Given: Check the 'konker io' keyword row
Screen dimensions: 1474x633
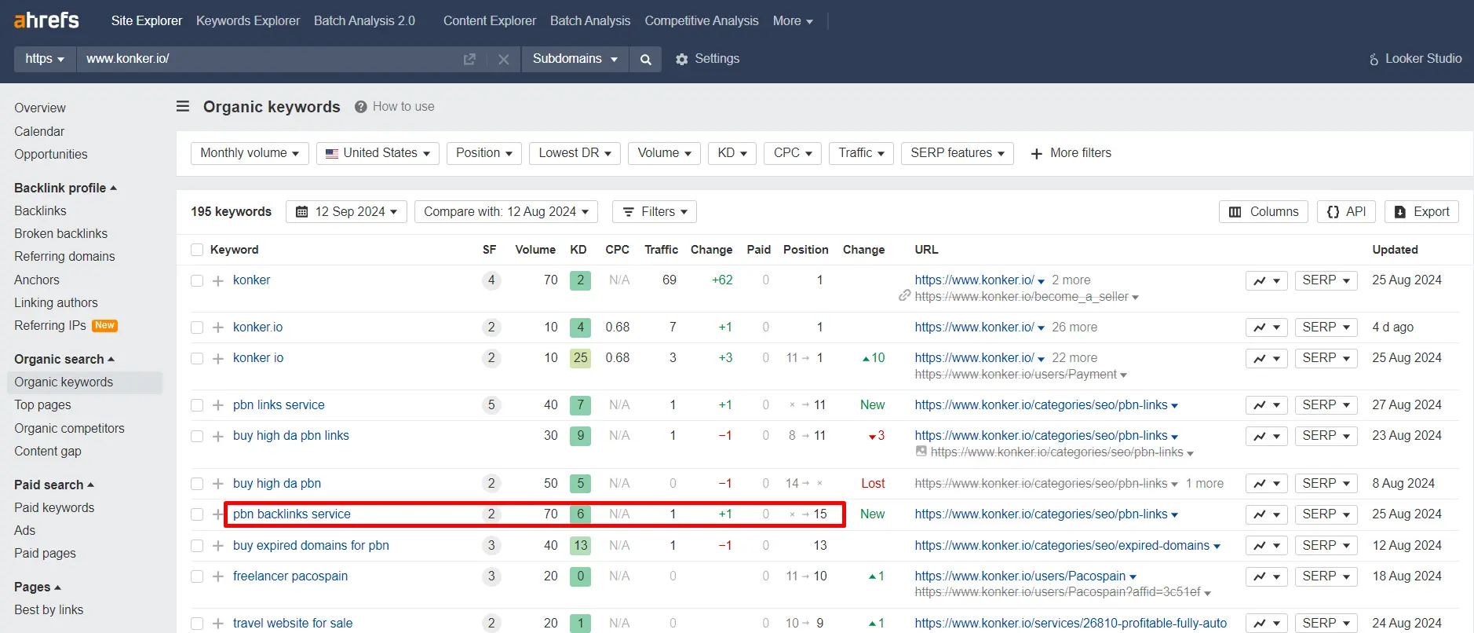Looking at the screenshot, I should tap(197, 358).
